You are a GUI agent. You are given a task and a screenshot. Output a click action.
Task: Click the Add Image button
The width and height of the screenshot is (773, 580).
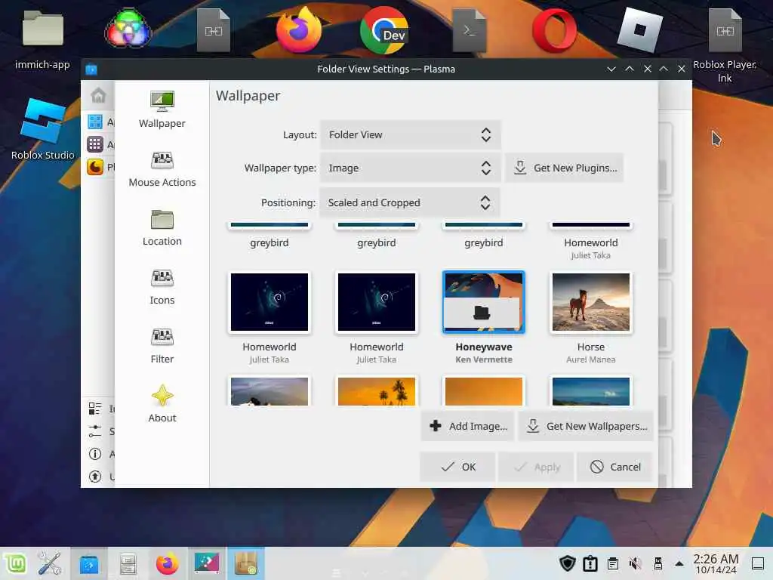[467, 426]
